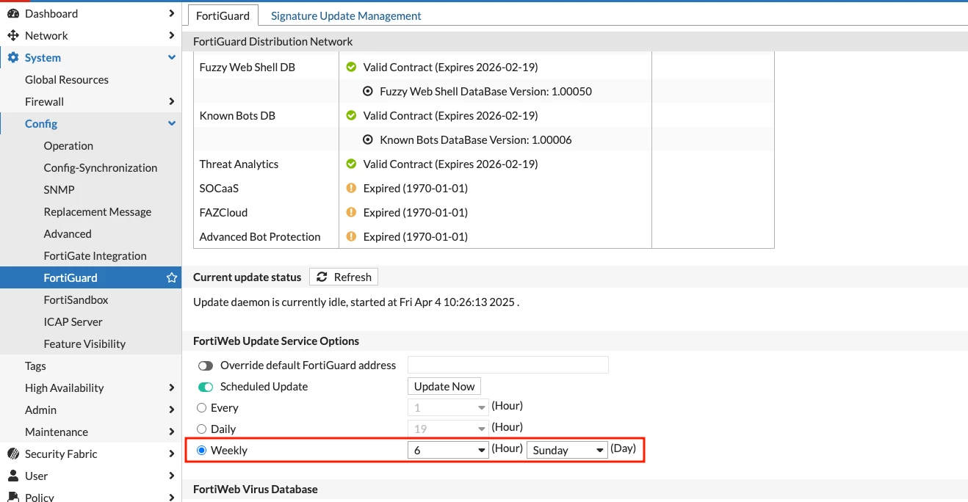
Task: Expand the Firewall submenu chevron
Action: point(171,101)
